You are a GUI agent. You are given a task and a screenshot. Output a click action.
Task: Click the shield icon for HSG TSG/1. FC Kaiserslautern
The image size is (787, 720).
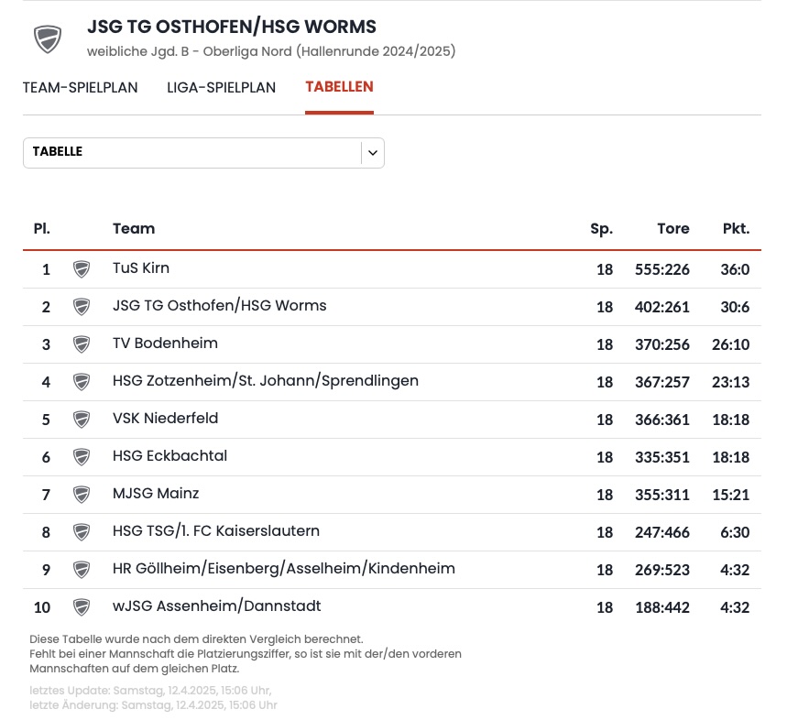click(82, 532)
